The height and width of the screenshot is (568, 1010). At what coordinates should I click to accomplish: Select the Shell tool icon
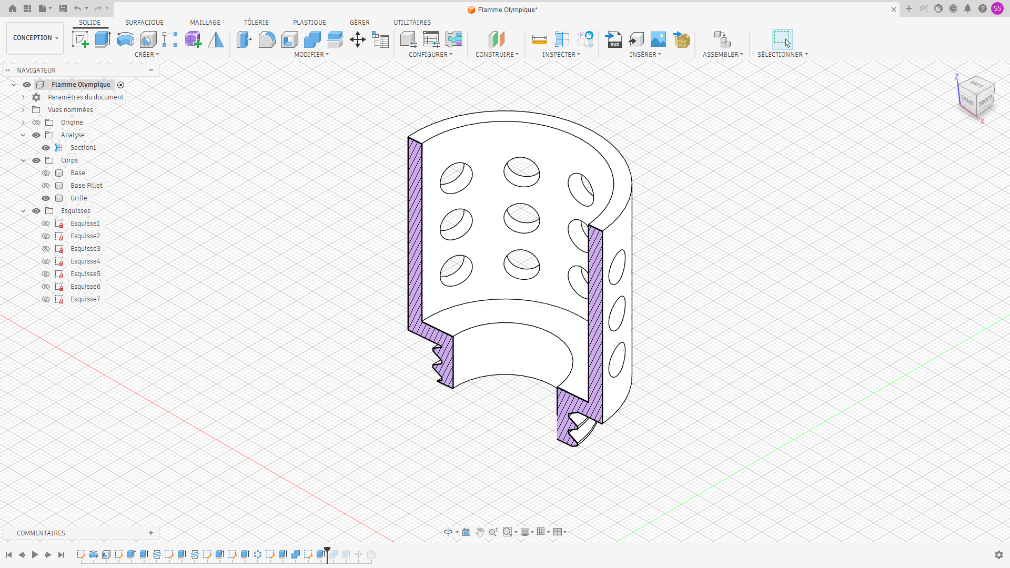coord(289,39)
